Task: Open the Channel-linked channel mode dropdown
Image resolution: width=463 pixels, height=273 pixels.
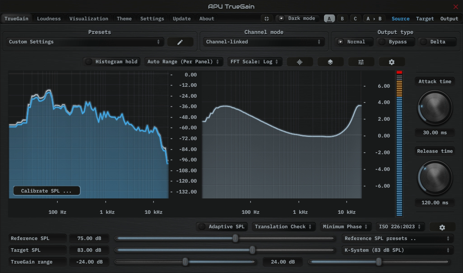Action: point(264,42)
